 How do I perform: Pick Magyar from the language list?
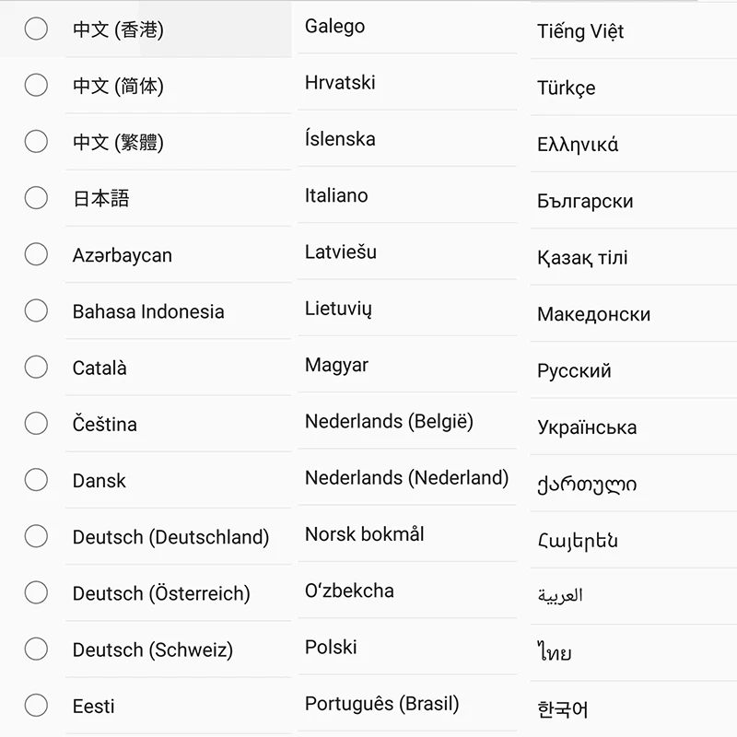[x=407, y=365]
